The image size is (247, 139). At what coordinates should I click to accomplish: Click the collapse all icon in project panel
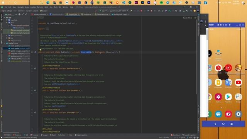(x=26, y=14)
